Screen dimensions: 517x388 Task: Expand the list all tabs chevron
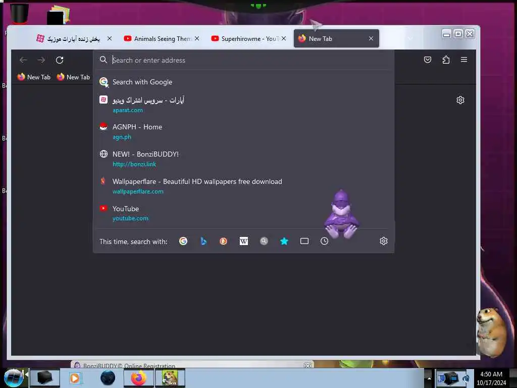410,38
